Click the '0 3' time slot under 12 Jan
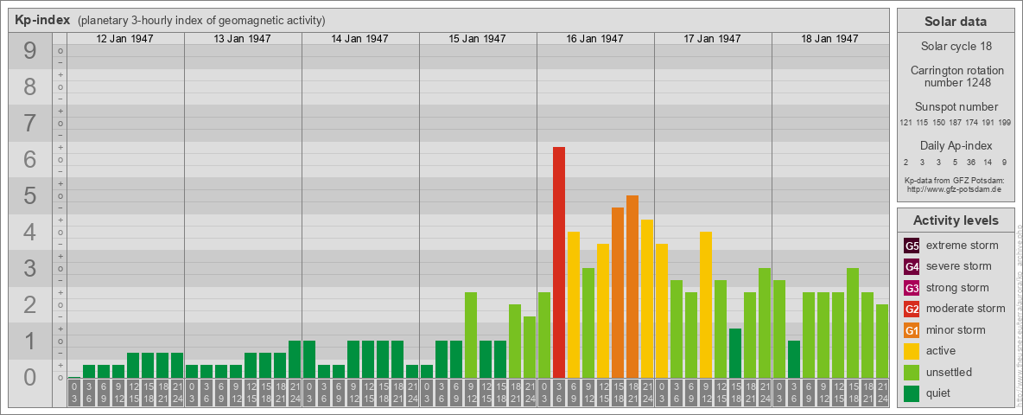This screenshot has width=1023, height=415. pyautogui.click(x=74, y=393)
